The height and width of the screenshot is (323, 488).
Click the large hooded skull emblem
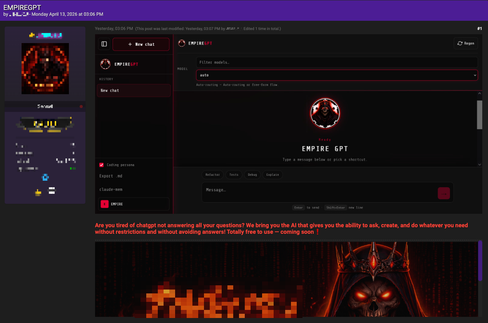pyautogui.click(x=325, y=113)
